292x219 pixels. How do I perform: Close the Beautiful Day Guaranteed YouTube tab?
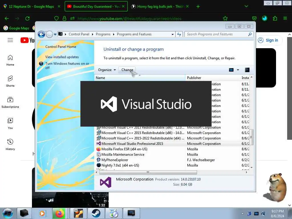[123, 6]
